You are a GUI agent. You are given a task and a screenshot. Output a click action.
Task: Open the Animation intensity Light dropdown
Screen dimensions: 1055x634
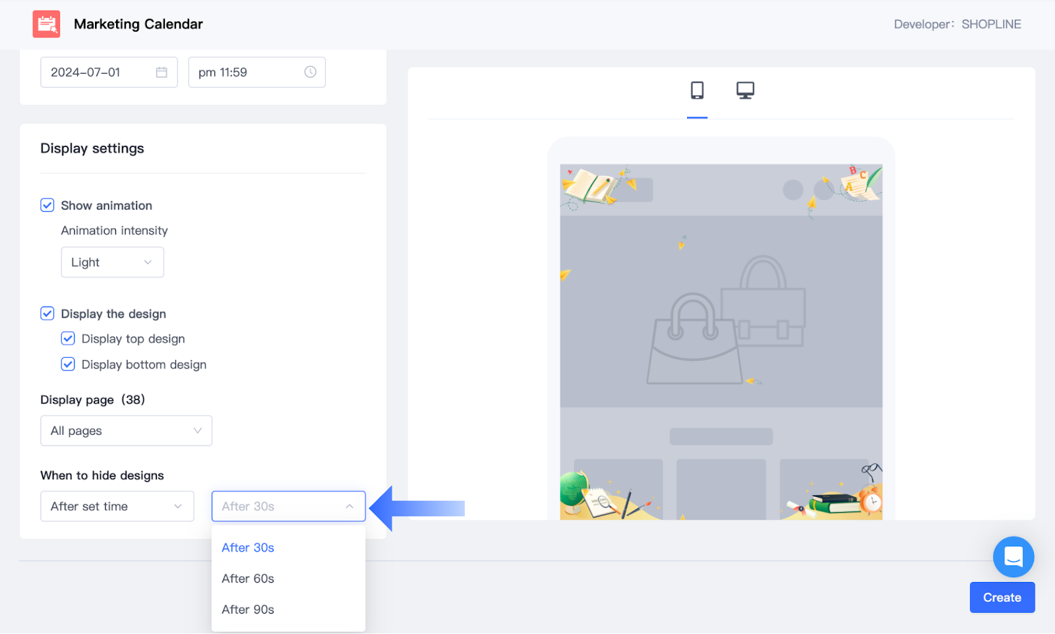coord(113,262)
